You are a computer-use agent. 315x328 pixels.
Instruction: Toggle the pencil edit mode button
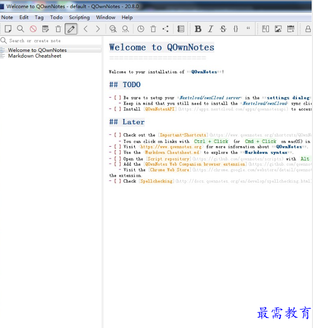pos(71,29)
